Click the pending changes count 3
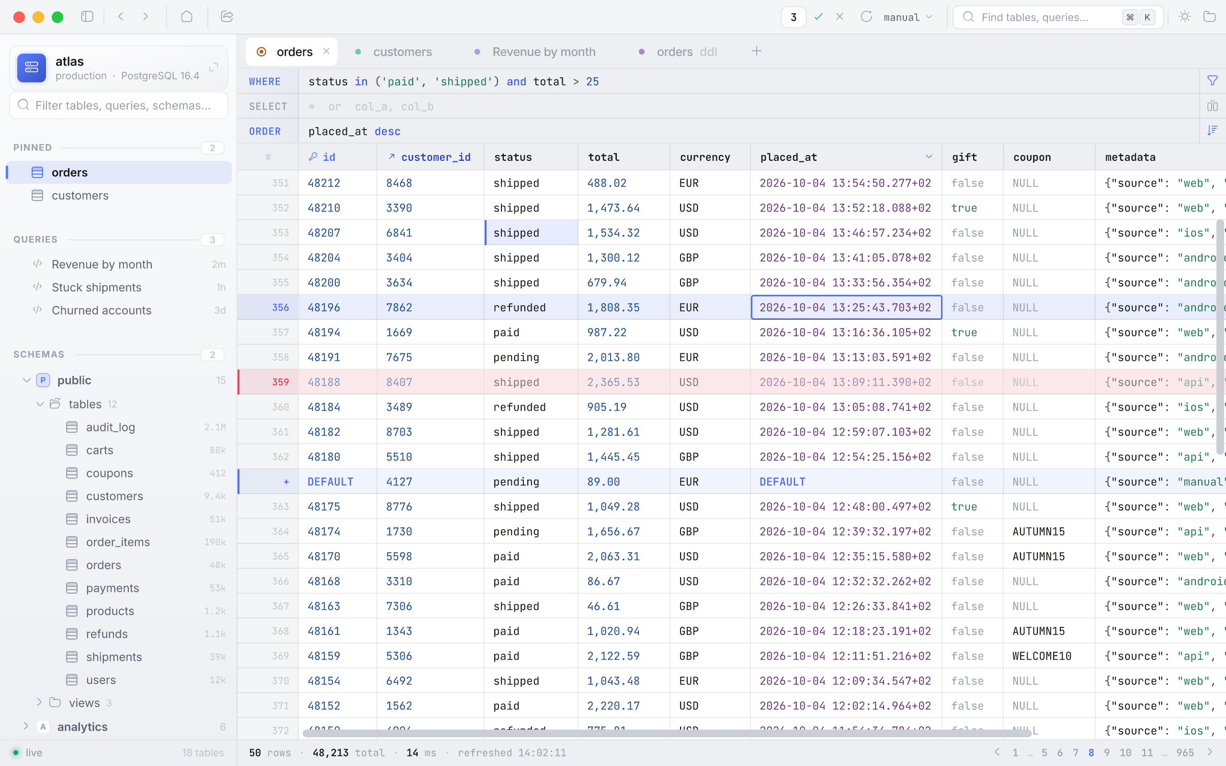Image resolution: width=1226 pixels, height=766 pixels. coord(794,17)
